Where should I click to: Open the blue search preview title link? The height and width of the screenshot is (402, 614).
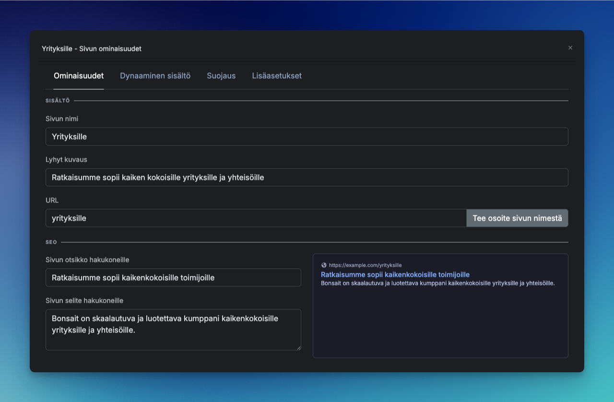[395, 274]
